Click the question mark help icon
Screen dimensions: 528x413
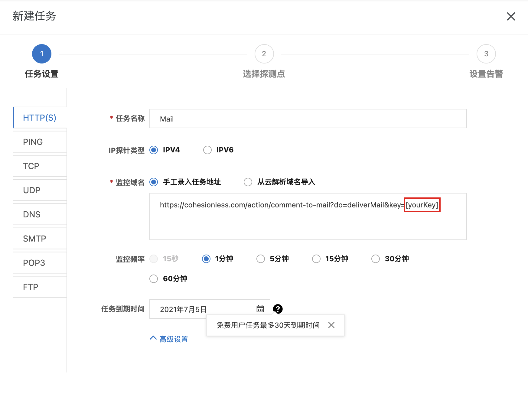coord(278,309)
